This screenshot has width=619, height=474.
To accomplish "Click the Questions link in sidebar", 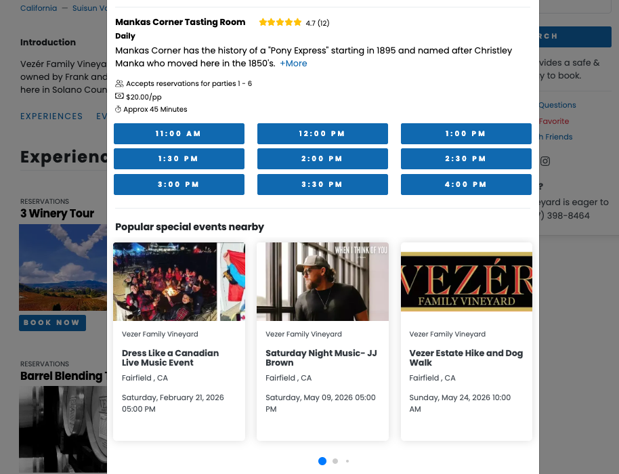I will coord(557,105).
